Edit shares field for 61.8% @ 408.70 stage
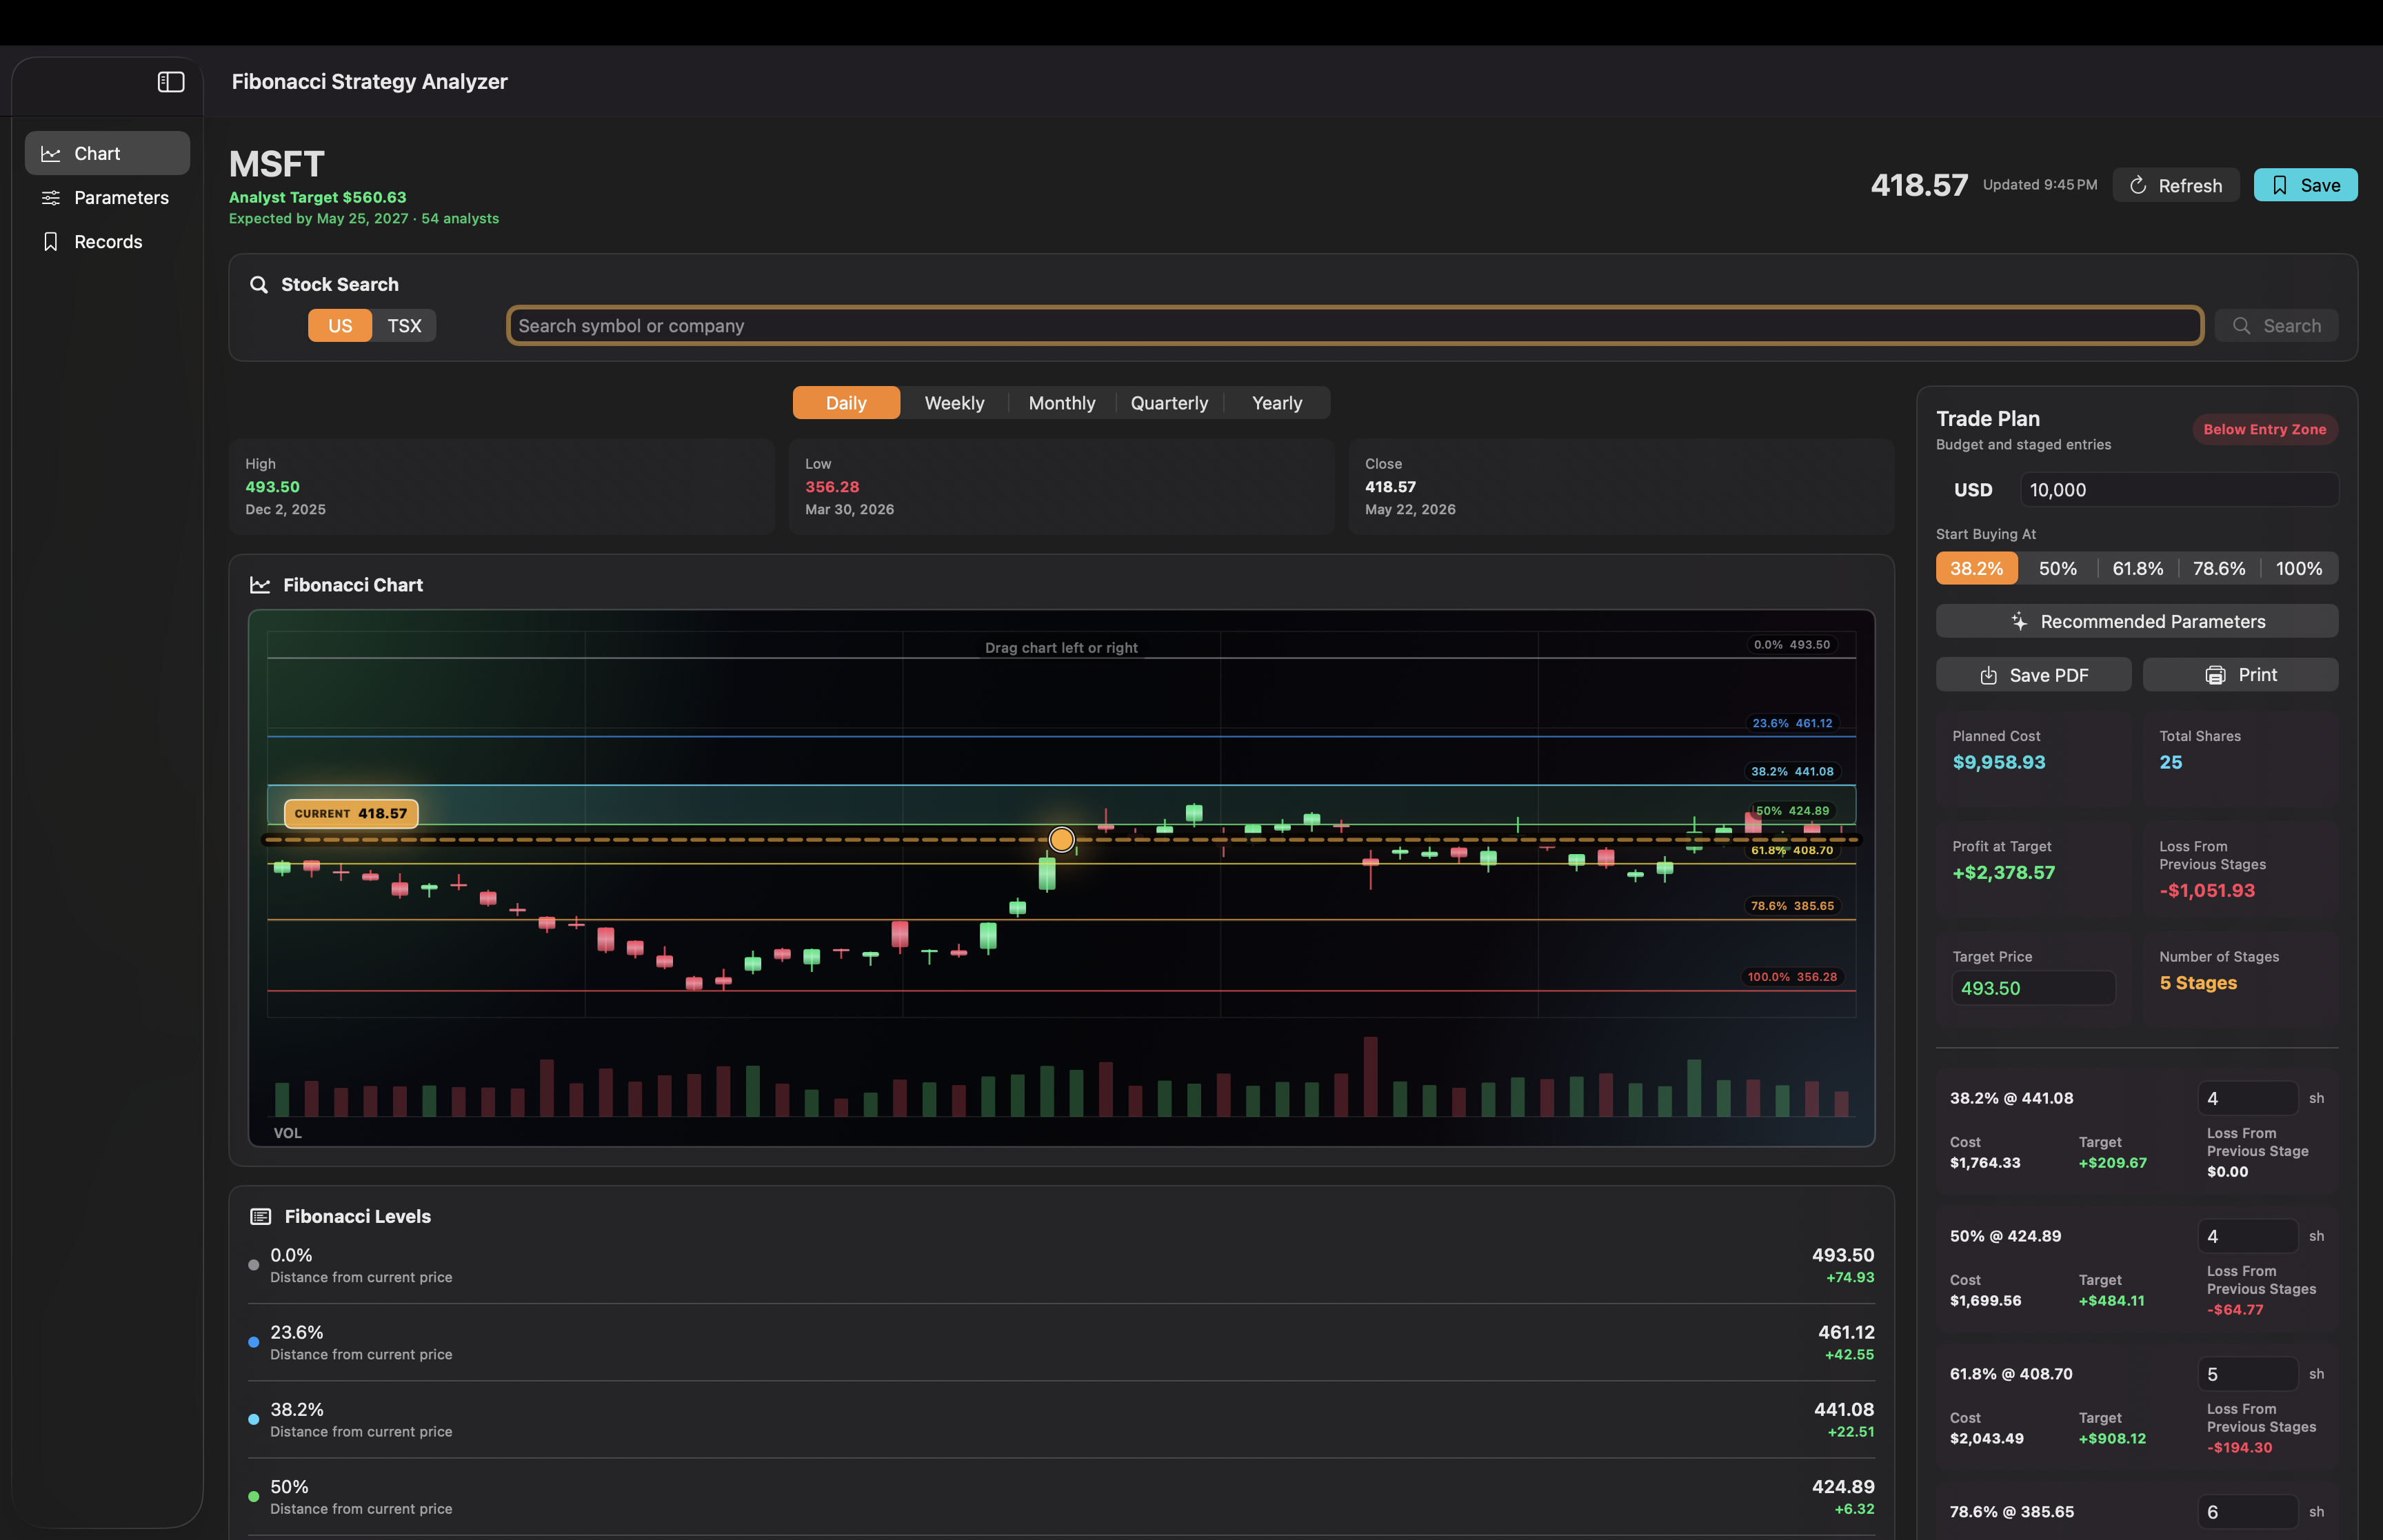This screenshot has height=1540, width=2383. (x=2247, y=1375)
